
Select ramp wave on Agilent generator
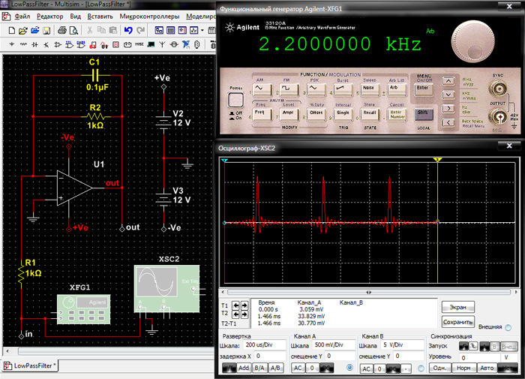pyautogui.click(x=342, y=89)
